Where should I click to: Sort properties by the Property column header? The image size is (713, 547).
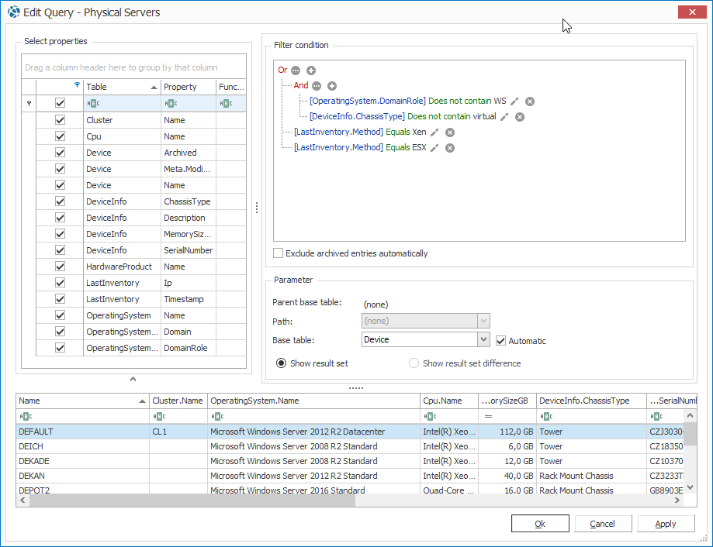pos(189,87)
